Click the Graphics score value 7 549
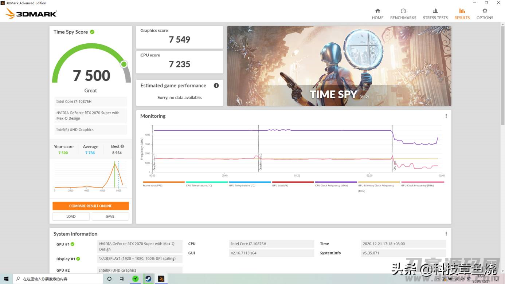 (x=180, y=39)
